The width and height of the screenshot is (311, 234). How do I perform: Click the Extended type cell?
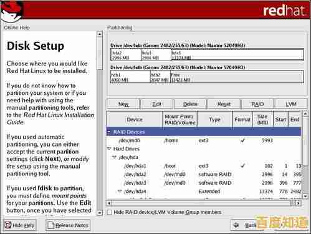209,191
